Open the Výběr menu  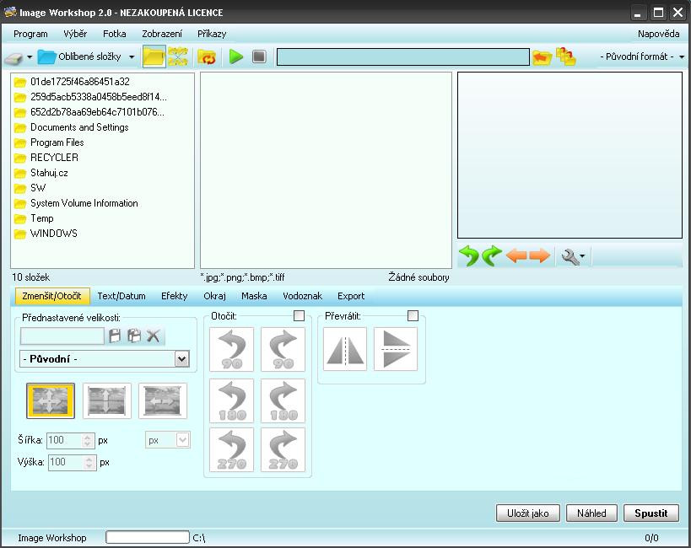coord(75,34)
